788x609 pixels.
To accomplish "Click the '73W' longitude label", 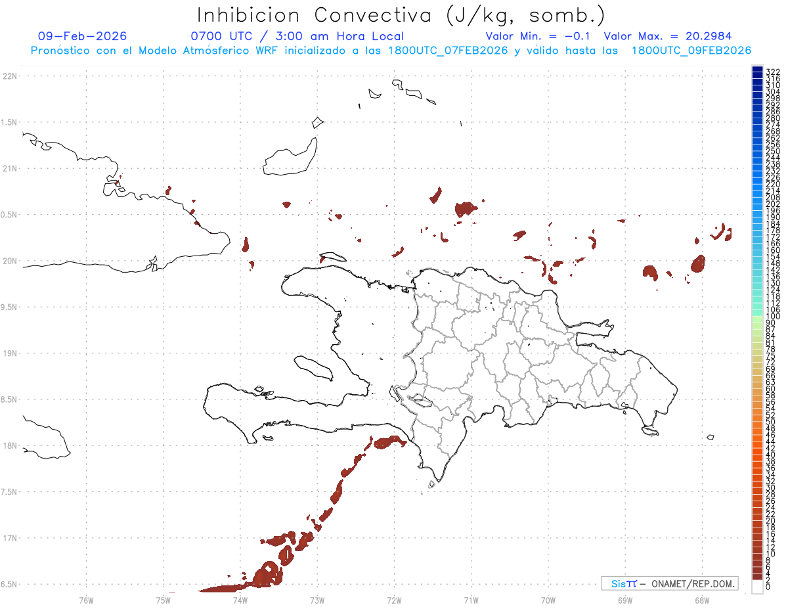I will coord(317,599).
